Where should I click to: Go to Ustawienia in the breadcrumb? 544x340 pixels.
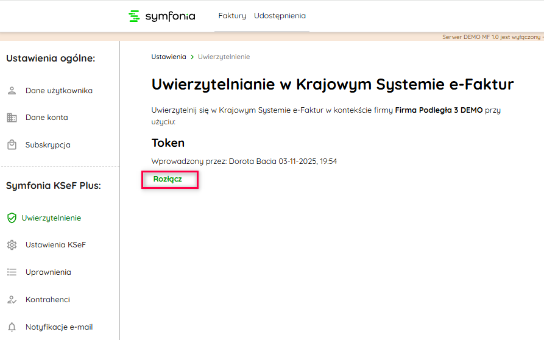pyautogui.click(x=169, y=57)
